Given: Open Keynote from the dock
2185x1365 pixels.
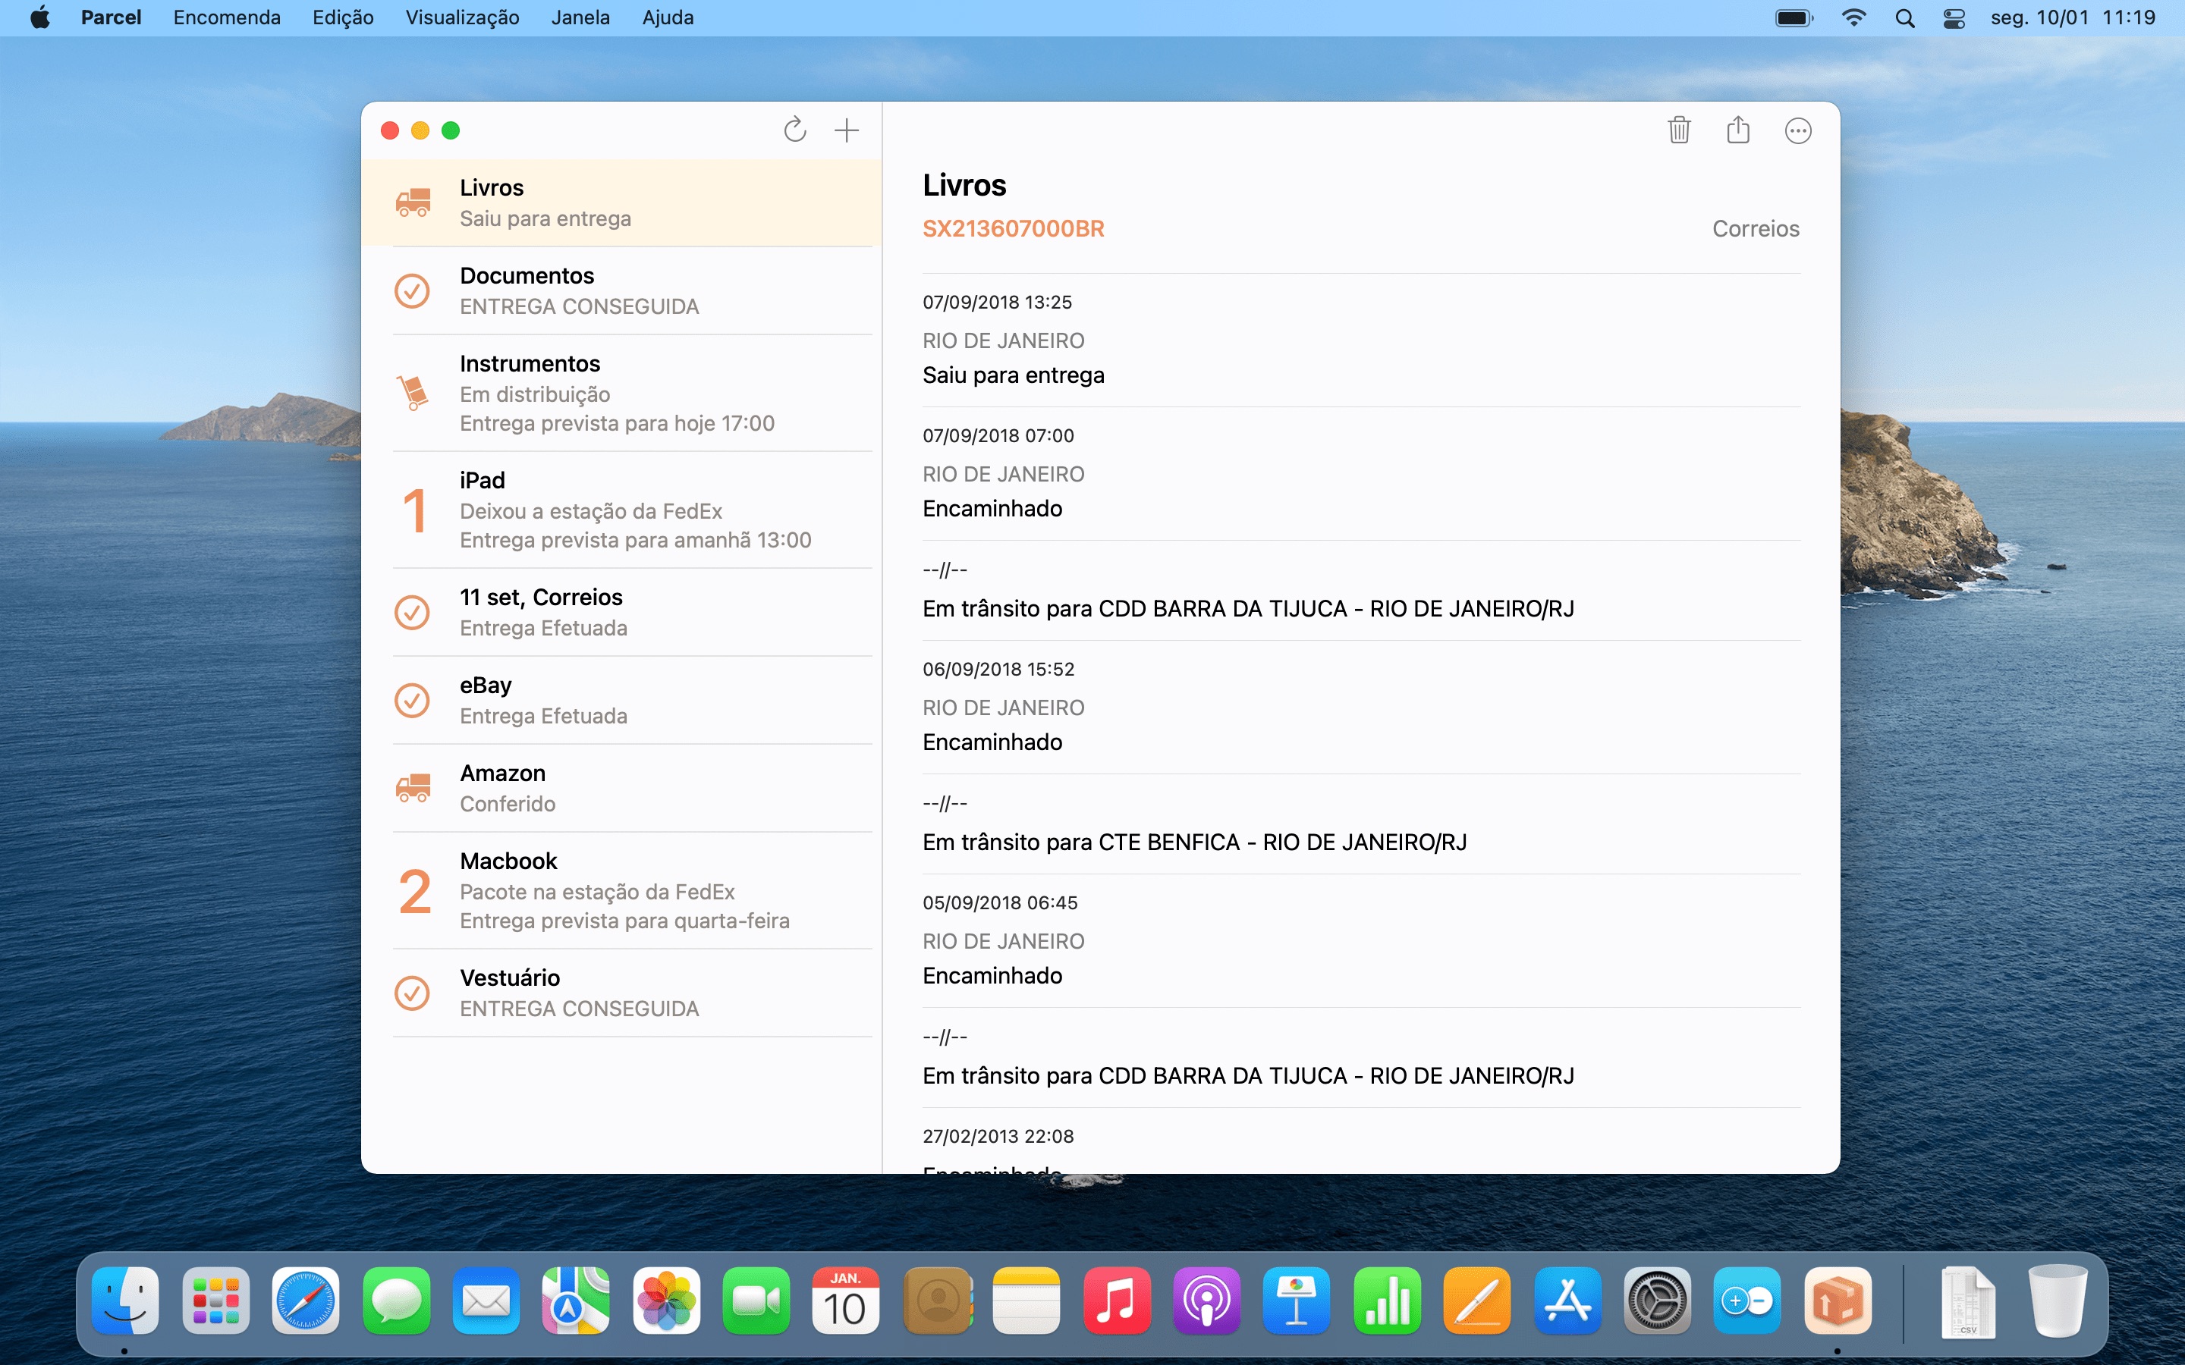Looking at the screenshot, I should [1297, 1301].
